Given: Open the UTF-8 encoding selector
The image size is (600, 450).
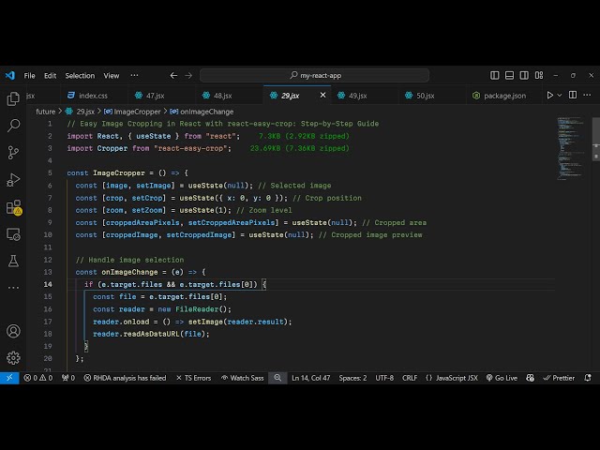Looking at the screenshot, I should (x=384, y=378).
